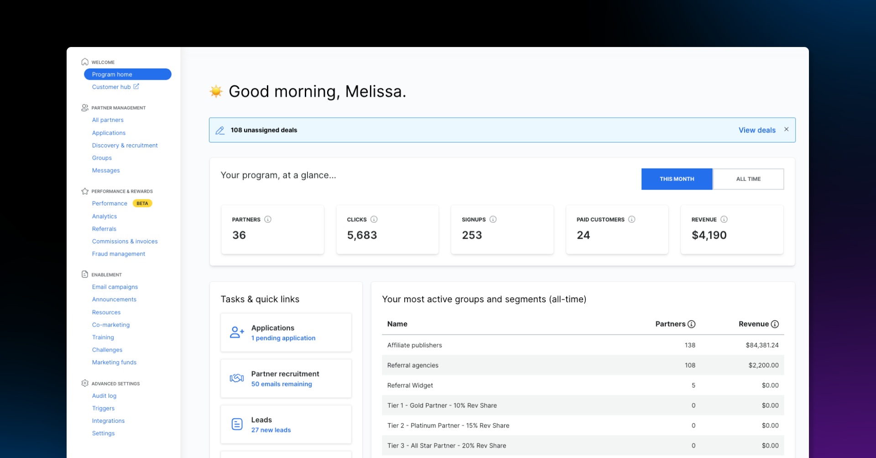Select the Referral Widget row

(583, 385)
